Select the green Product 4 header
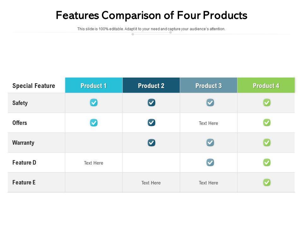This screenshot has width=303, height=227. 266,85
